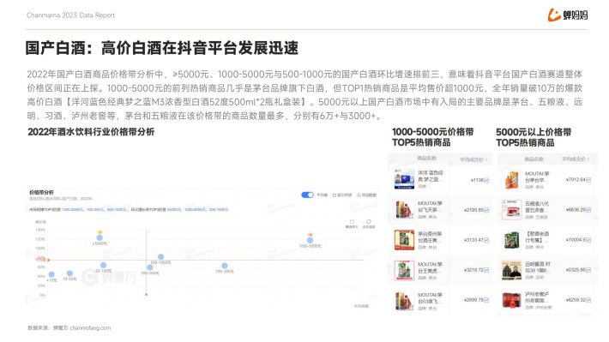Toggle the 平均线 switch in the price band chart

[x=307, y=195]
